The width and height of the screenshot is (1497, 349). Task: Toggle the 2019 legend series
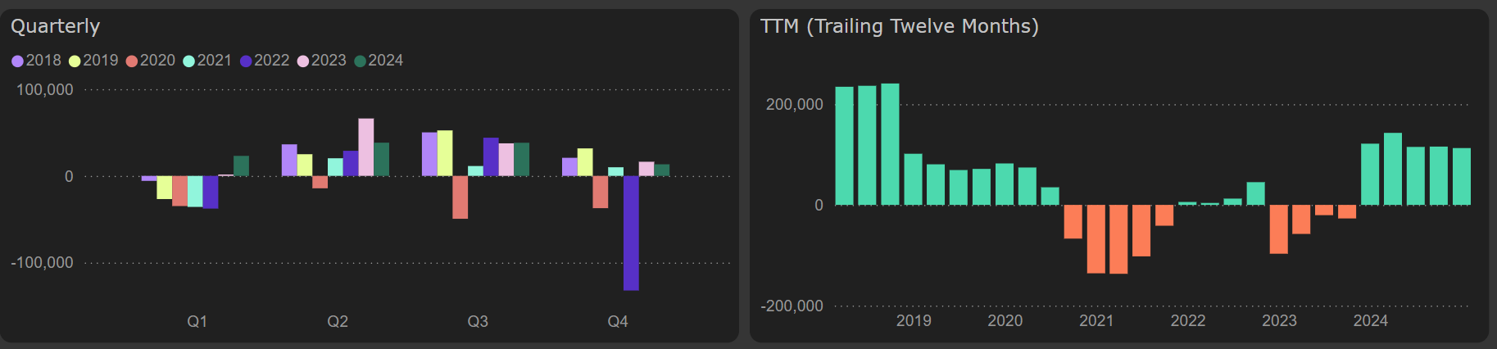click(x=93, y=61)
